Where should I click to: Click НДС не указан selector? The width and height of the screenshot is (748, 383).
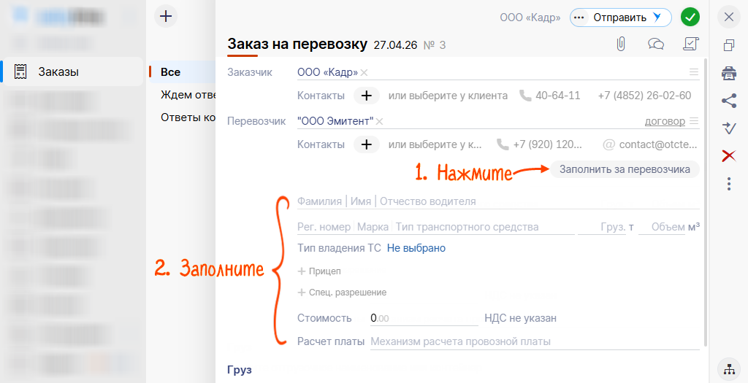click(520, 318)
